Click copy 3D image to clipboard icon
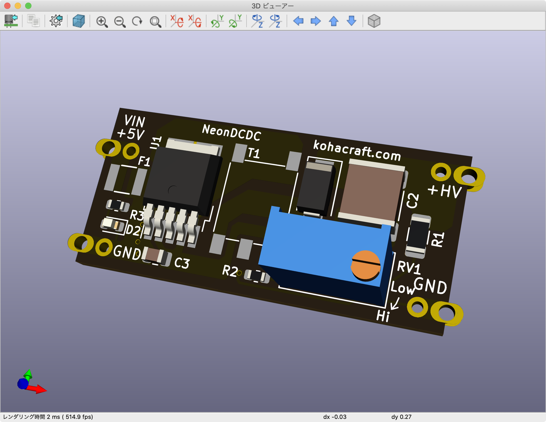Screen dimensions: 546x422 point(34,21)
